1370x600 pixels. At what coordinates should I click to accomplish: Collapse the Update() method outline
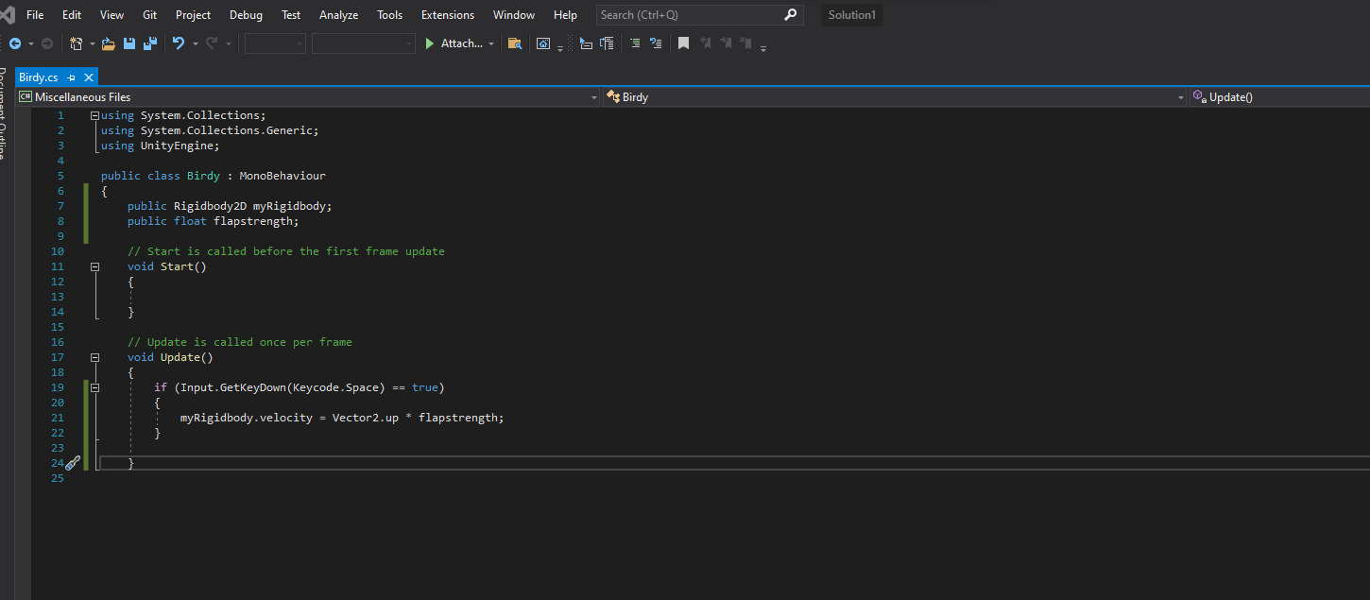(x=94, y=357)
